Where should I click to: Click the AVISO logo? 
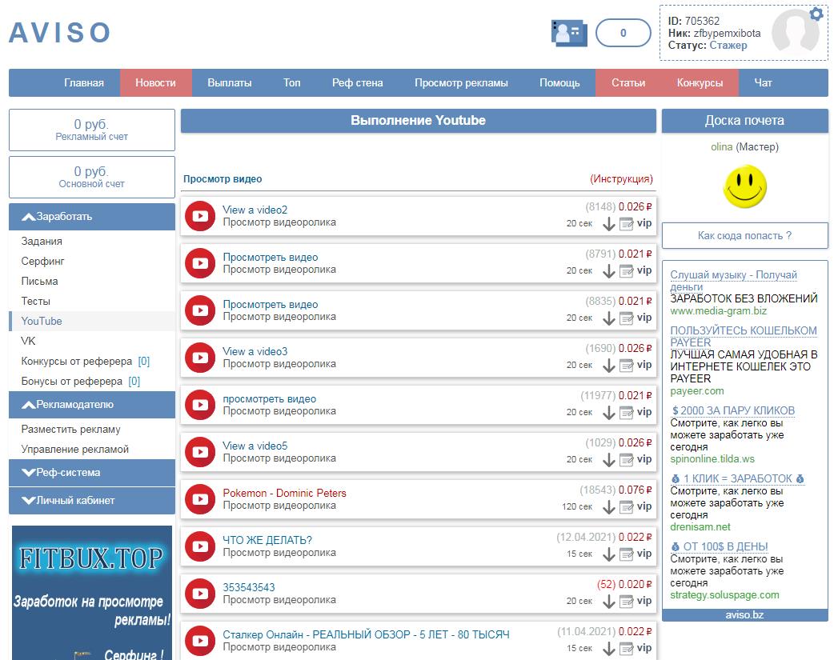tap(60, 33)
